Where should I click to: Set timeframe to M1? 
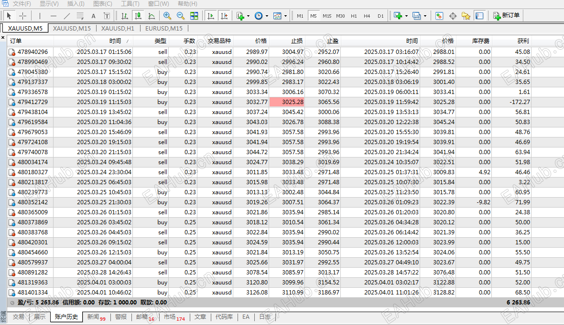[x=300, y=16]
